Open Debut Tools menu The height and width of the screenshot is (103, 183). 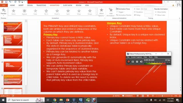point(151,57)
